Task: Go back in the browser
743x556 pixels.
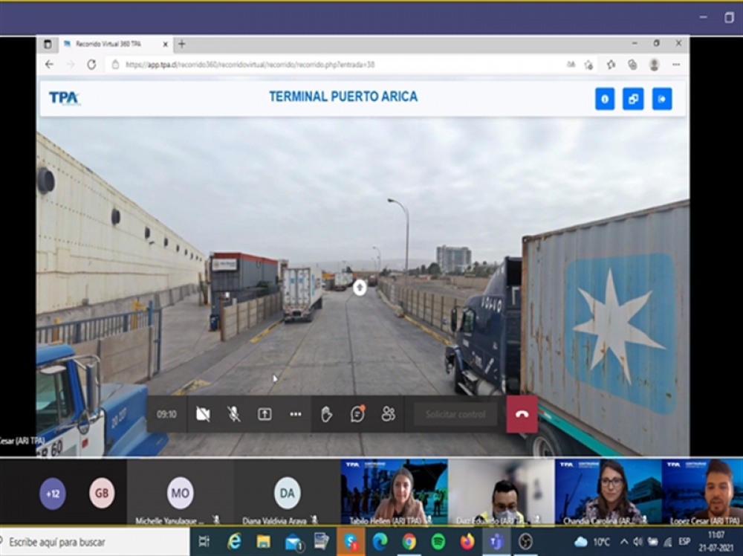Action: click(49, 65)
